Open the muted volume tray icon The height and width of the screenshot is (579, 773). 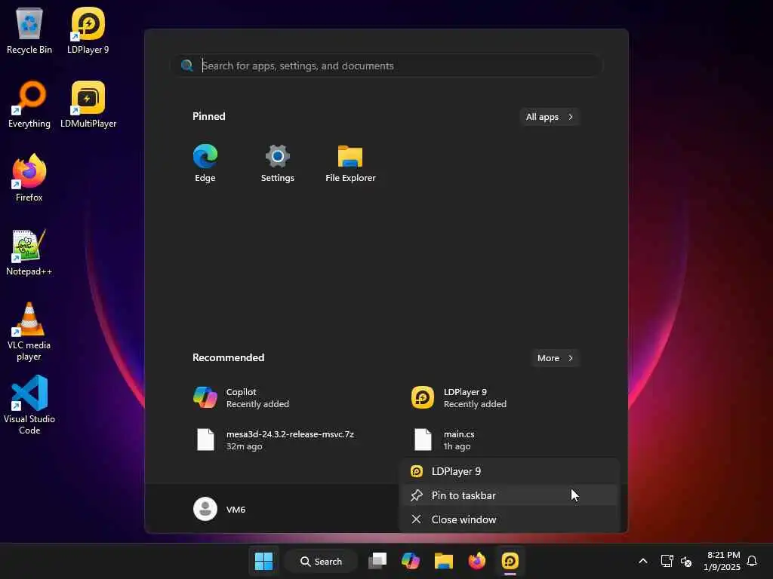[x=685, y=561]
